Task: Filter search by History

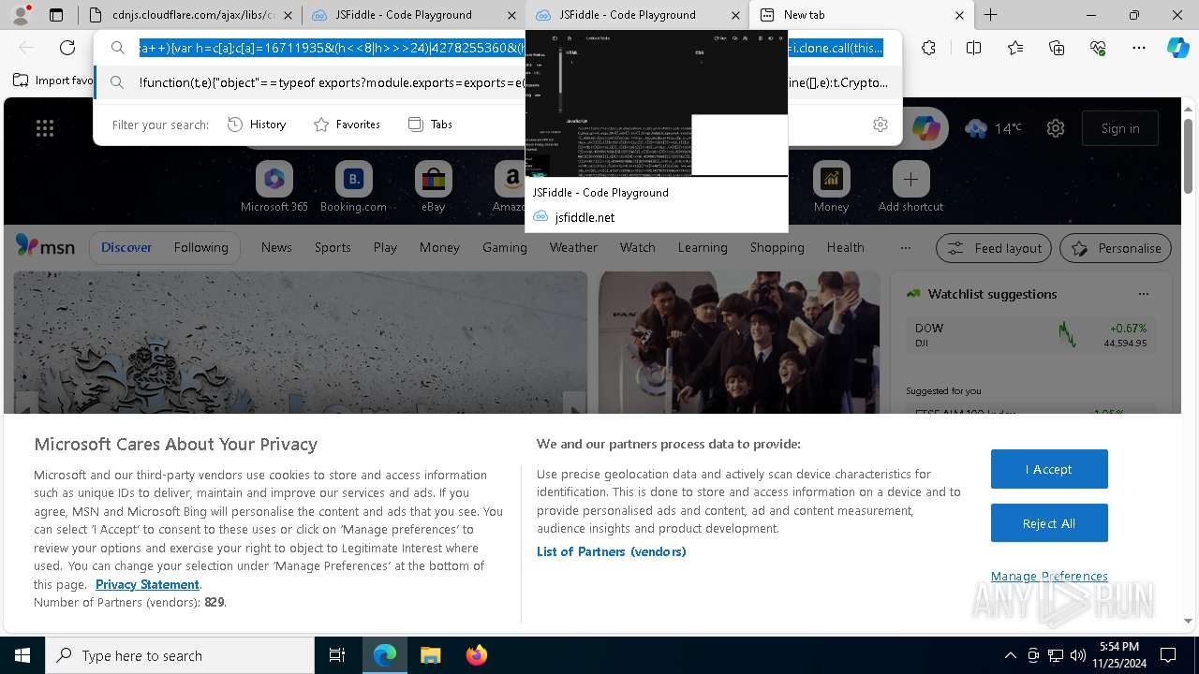Action: click(257, 125)
